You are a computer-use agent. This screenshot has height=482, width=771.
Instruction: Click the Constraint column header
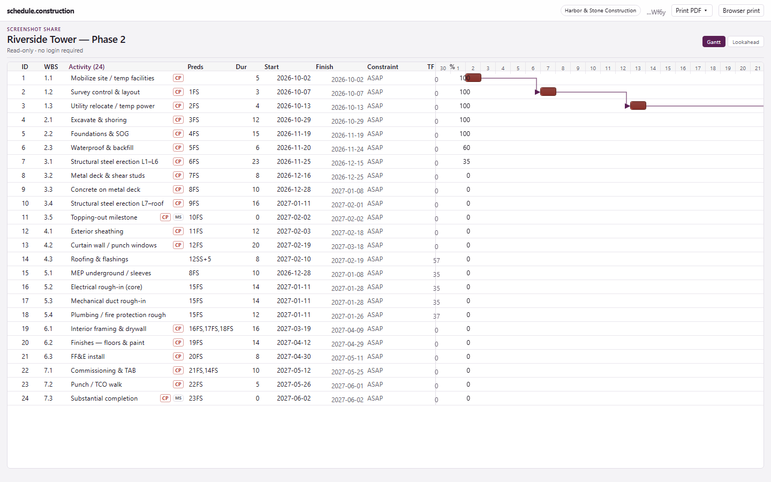click(x=383, y=67)
